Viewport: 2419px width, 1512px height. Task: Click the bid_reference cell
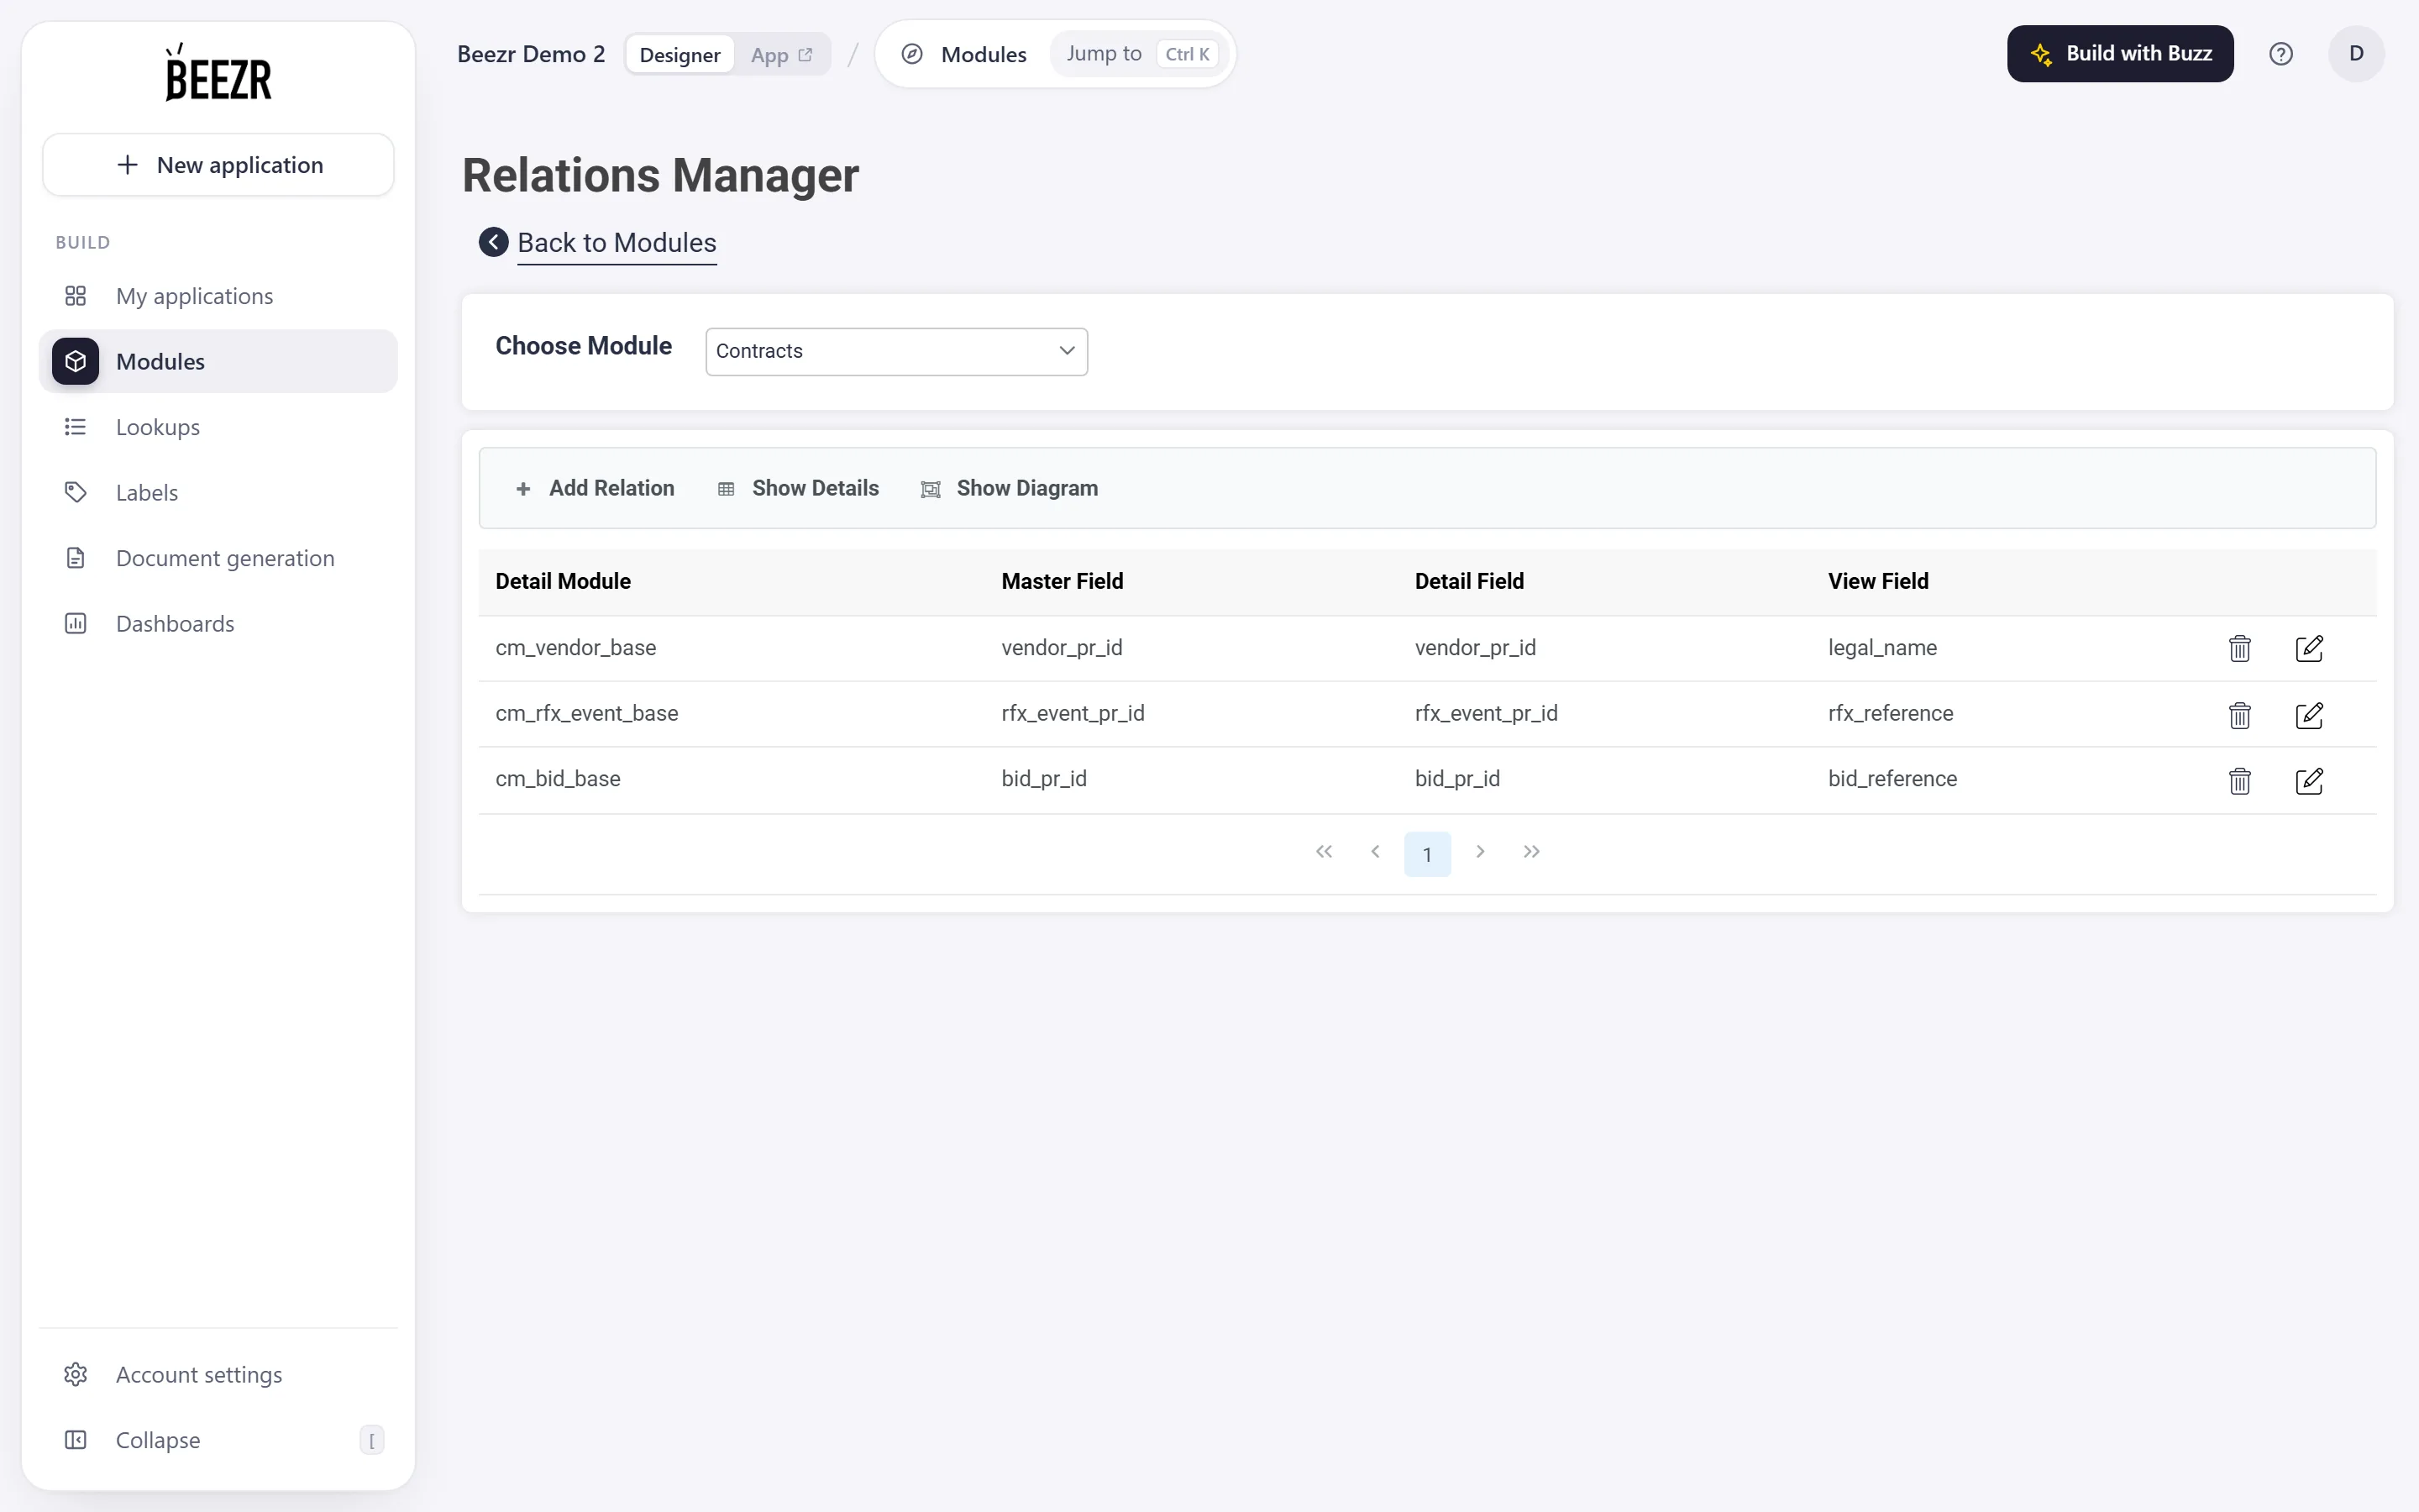coord(1892,779)
